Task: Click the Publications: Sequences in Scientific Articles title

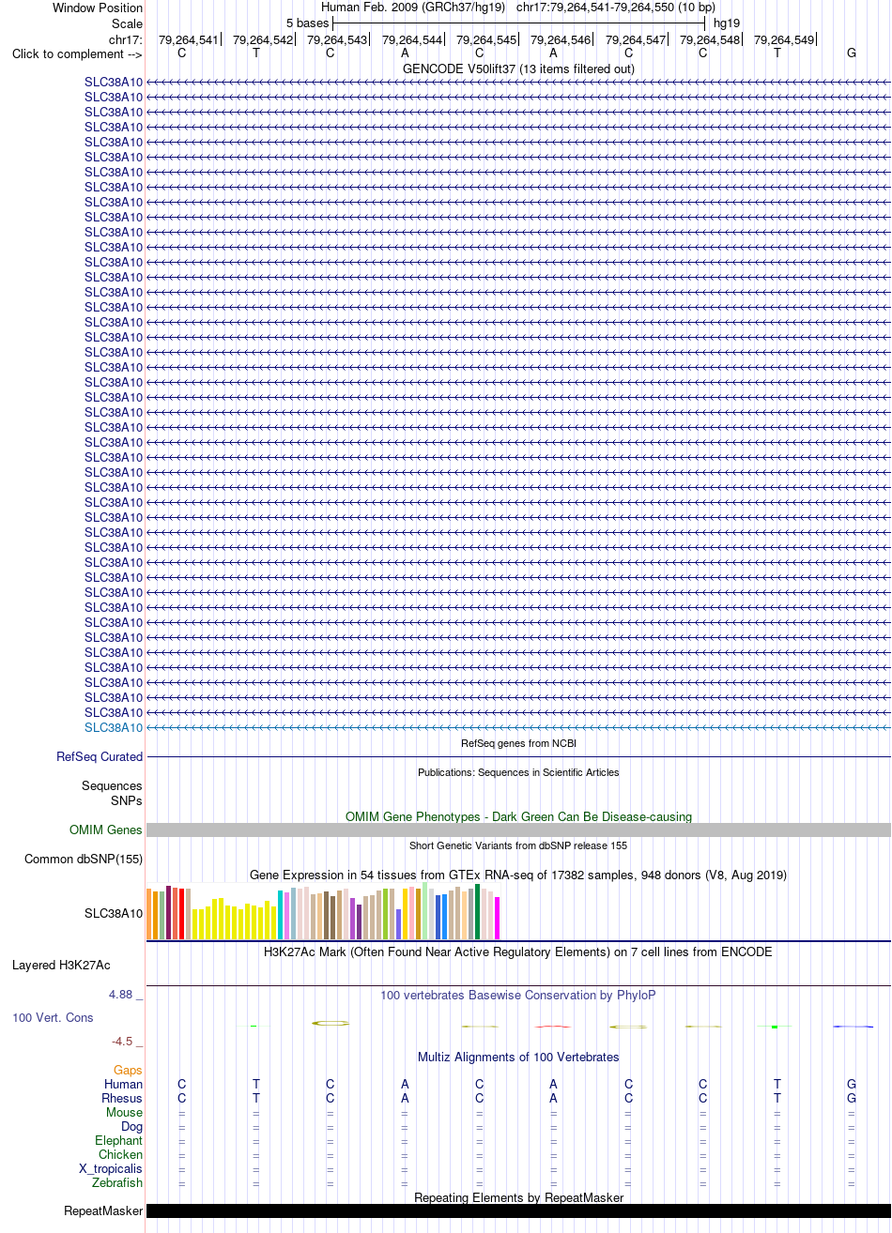Action: click(x=518, y=772)
